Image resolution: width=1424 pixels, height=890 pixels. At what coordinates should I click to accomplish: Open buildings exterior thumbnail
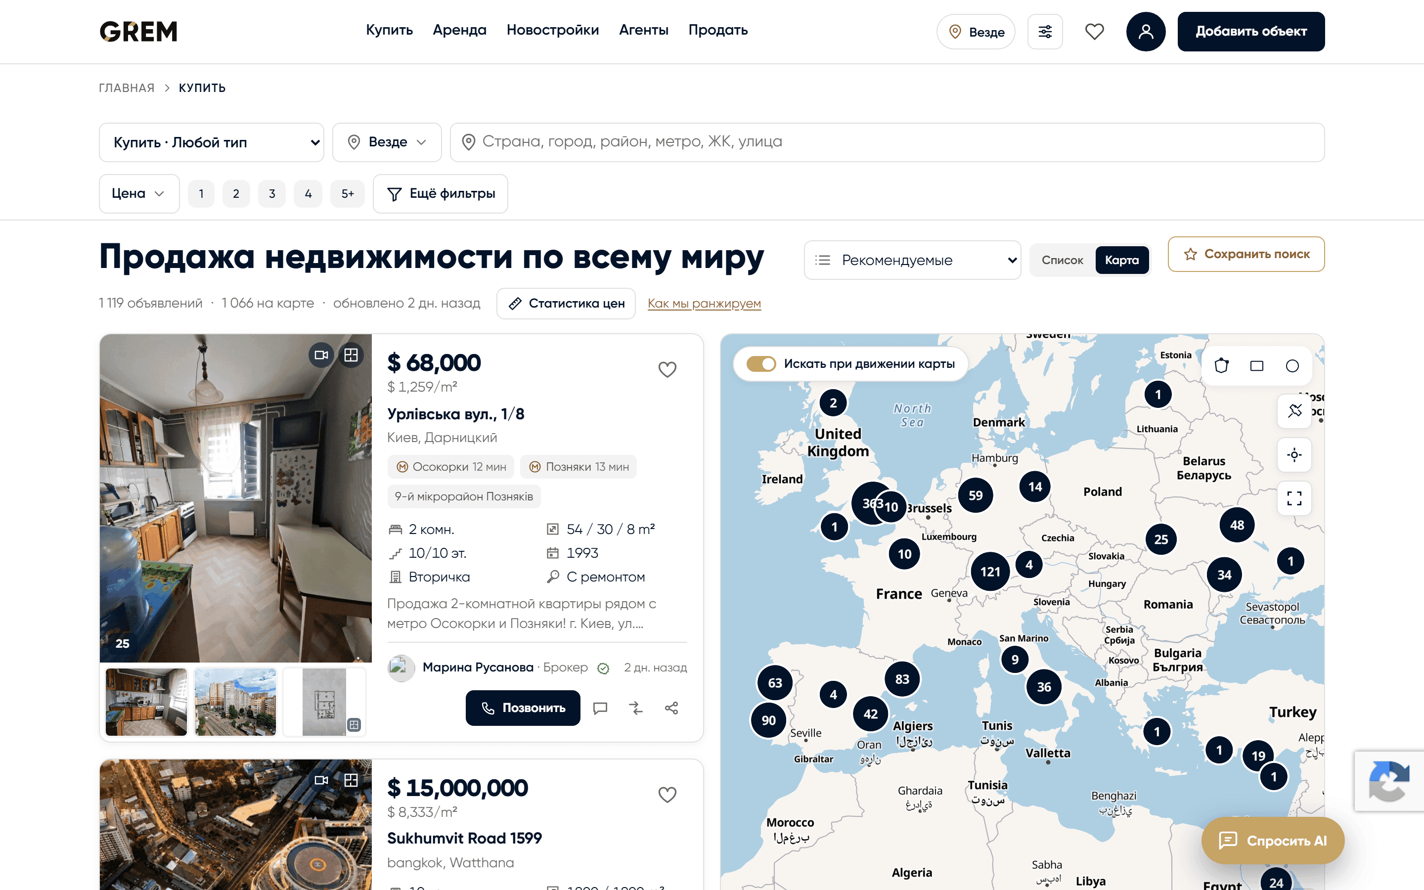[235, 702]
